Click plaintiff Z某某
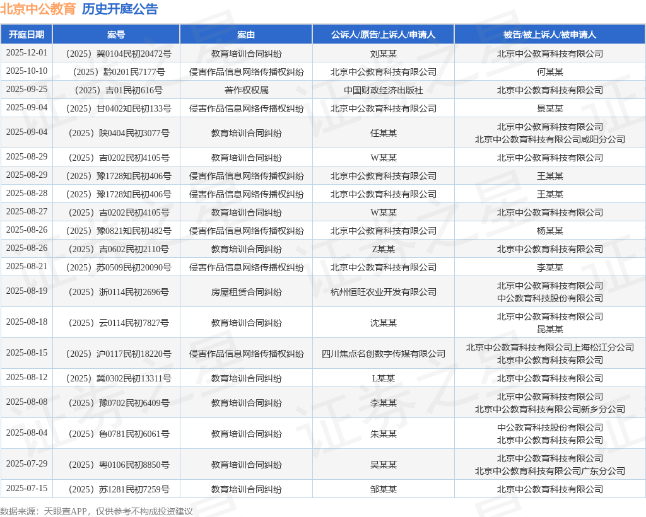This screenshot has width=646, height=517. click(383, 249)
